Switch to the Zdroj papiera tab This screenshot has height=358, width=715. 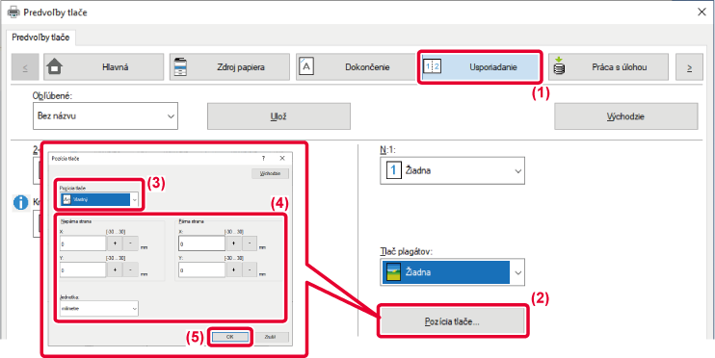point(229,67)
